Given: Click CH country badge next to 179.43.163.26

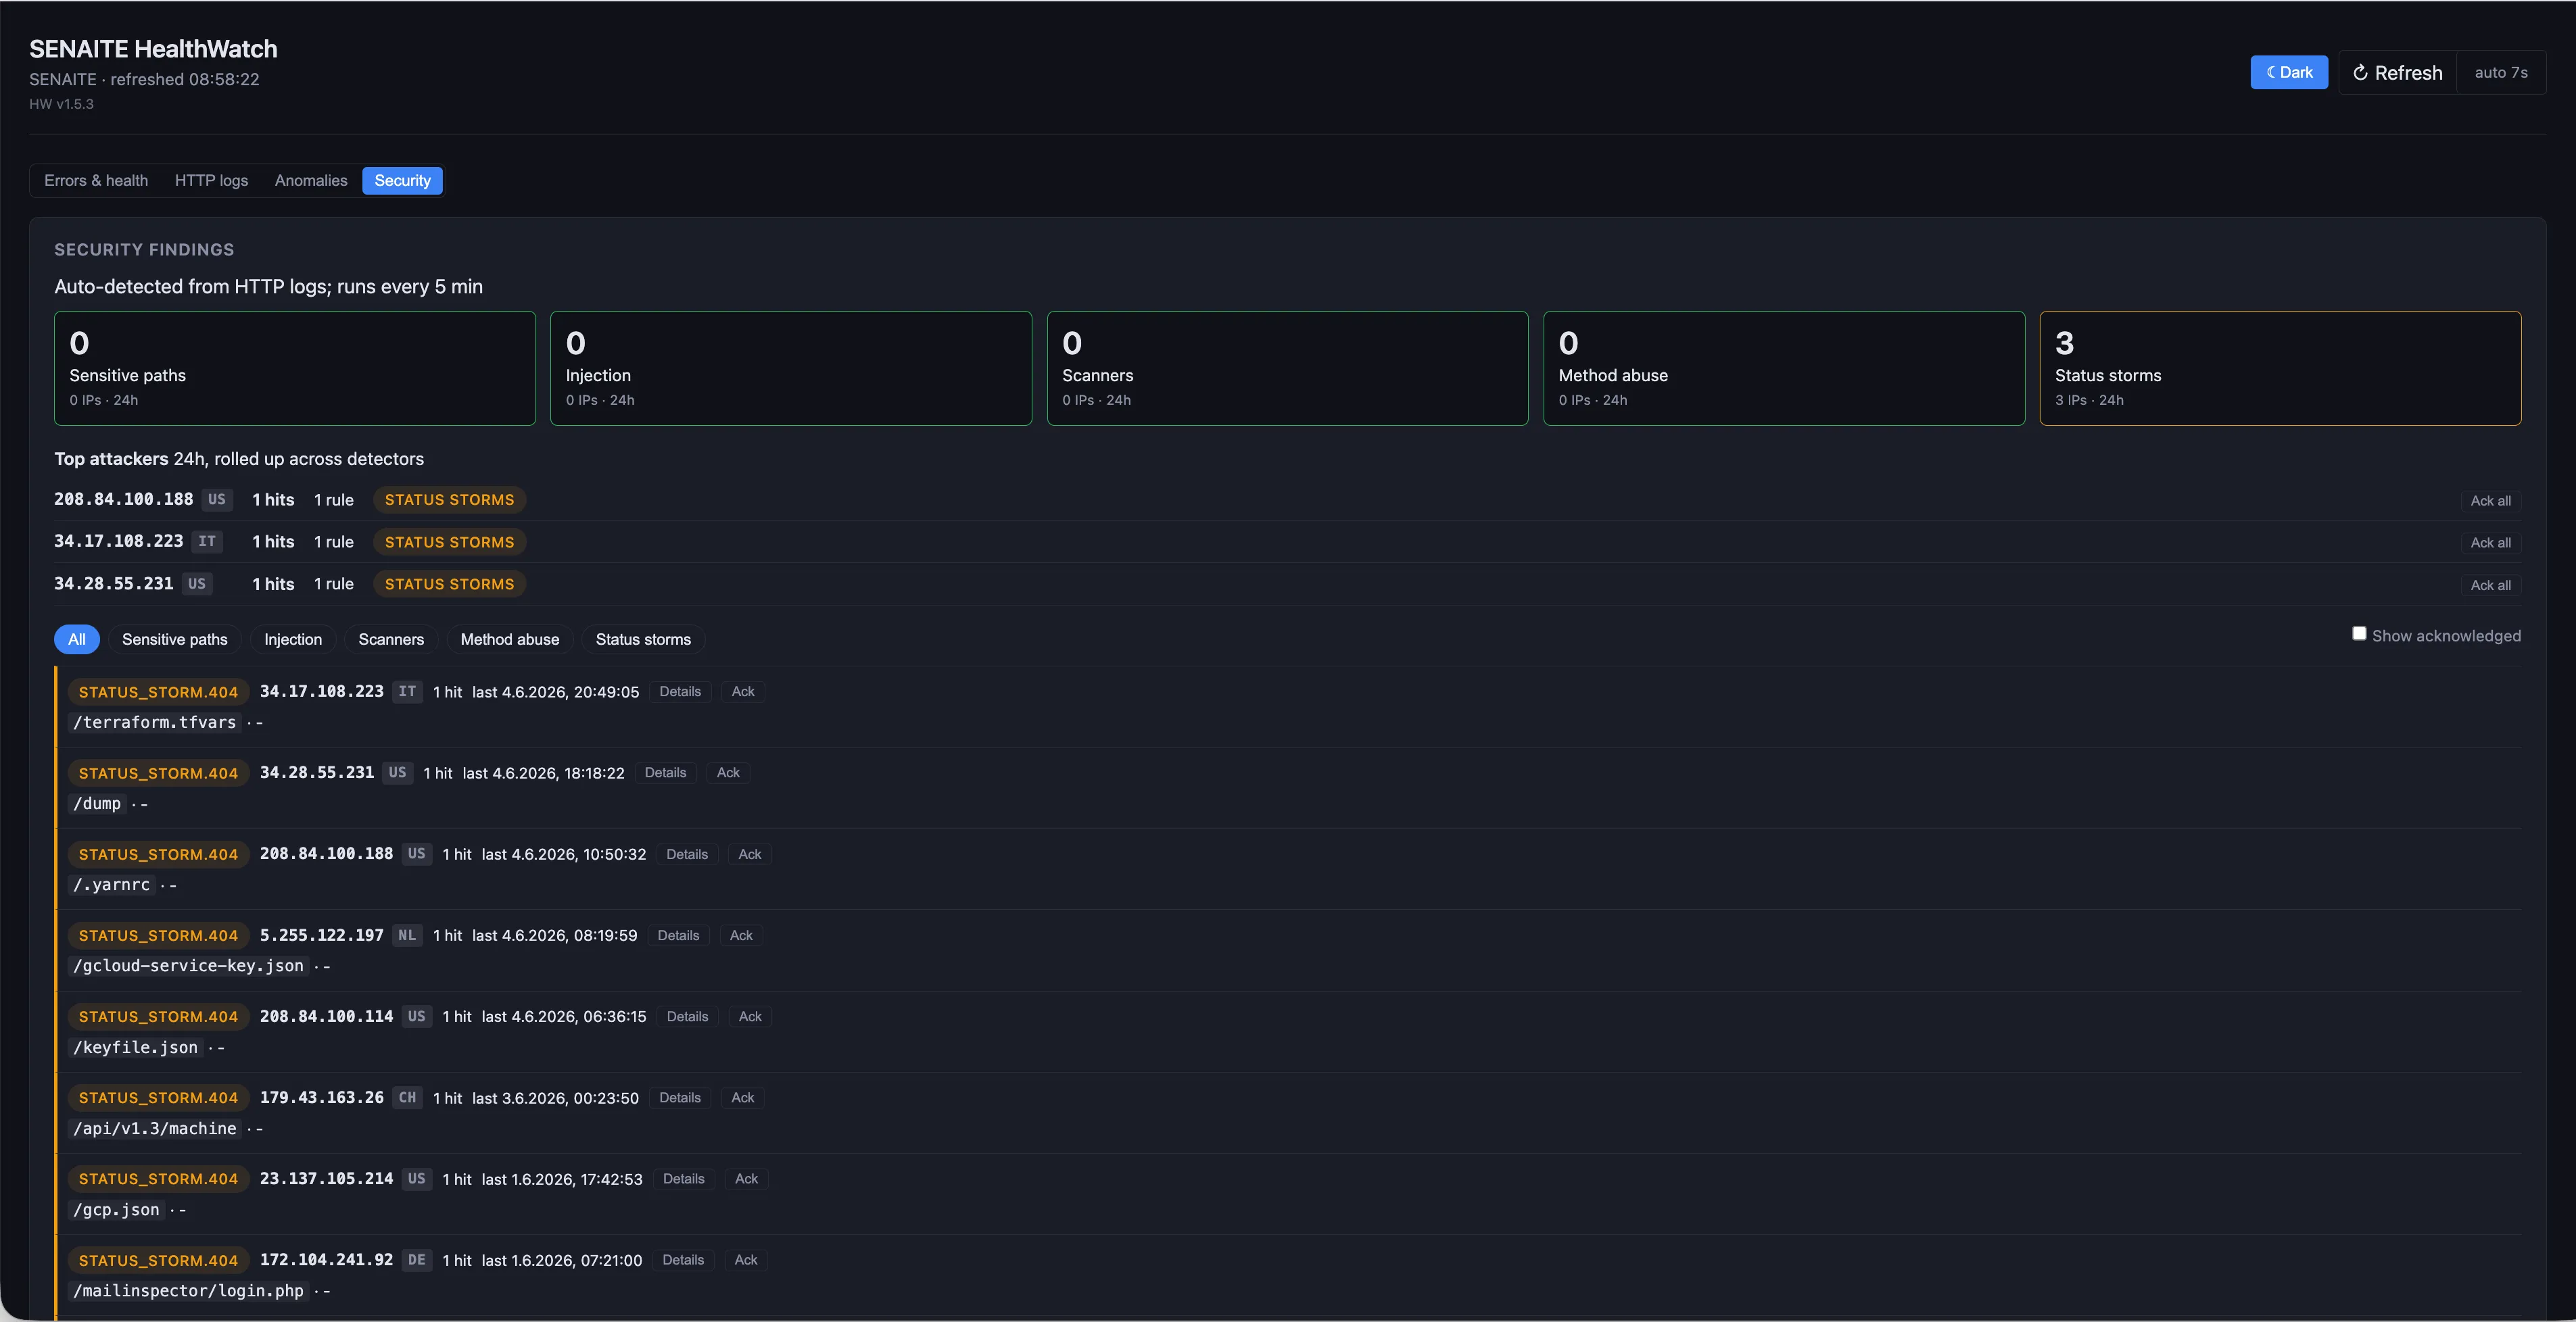Looking at the screenshot, I should click(407, 1097).
